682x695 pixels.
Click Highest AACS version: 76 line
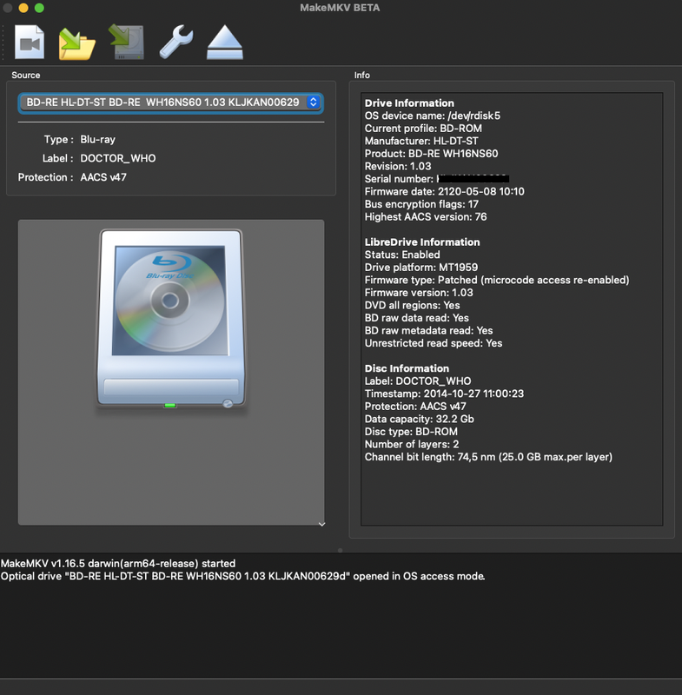(x=426, y=216)
